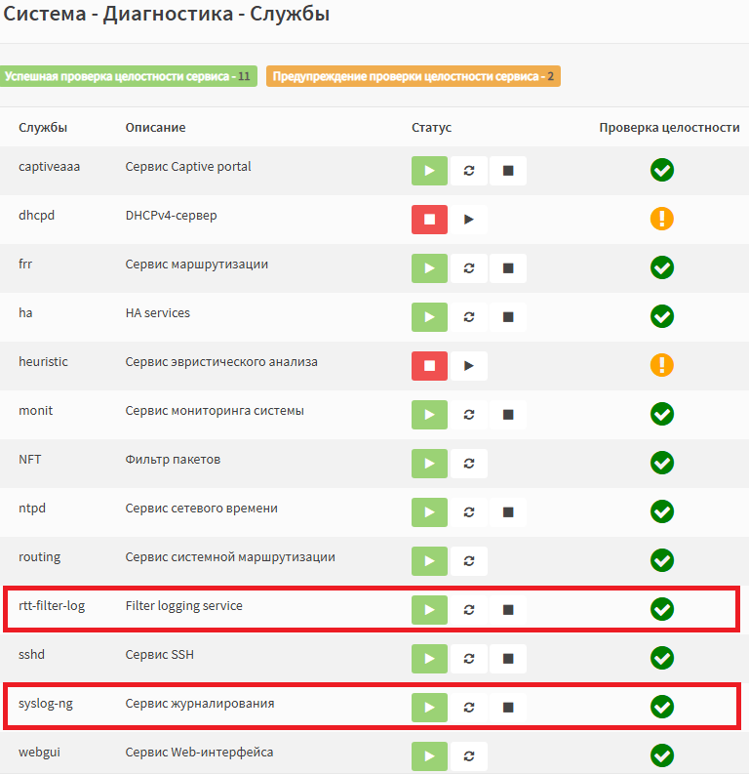Click the 'DHCPv4-сервер' description

pos(171,216)
